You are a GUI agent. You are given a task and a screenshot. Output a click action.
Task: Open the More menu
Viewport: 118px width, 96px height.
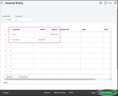tap(71, 93)
